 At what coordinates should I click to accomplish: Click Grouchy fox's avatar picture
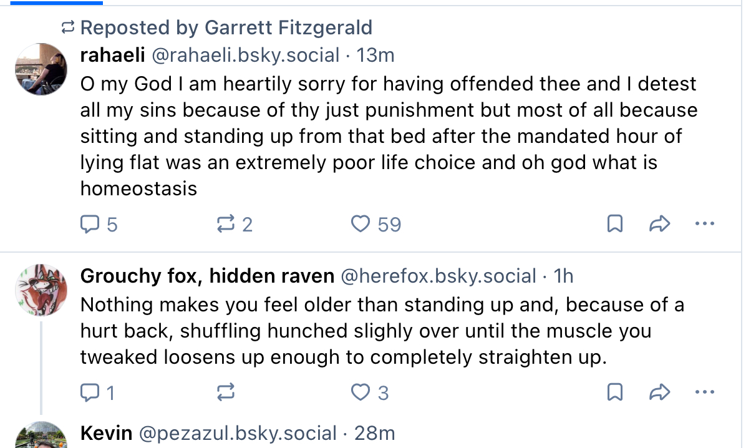pyautogui.click(x=41, y=290)
